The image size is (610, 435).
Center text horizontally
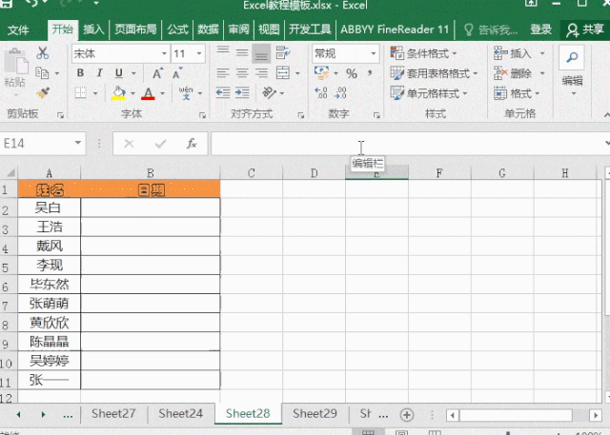(242, 73)
